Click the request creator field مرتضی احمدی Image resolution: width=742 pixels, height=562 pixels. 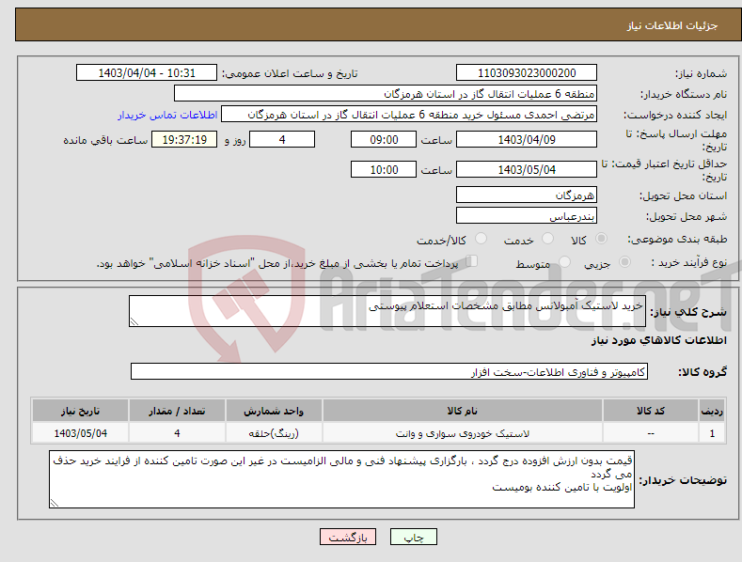(x=409, y=115)
